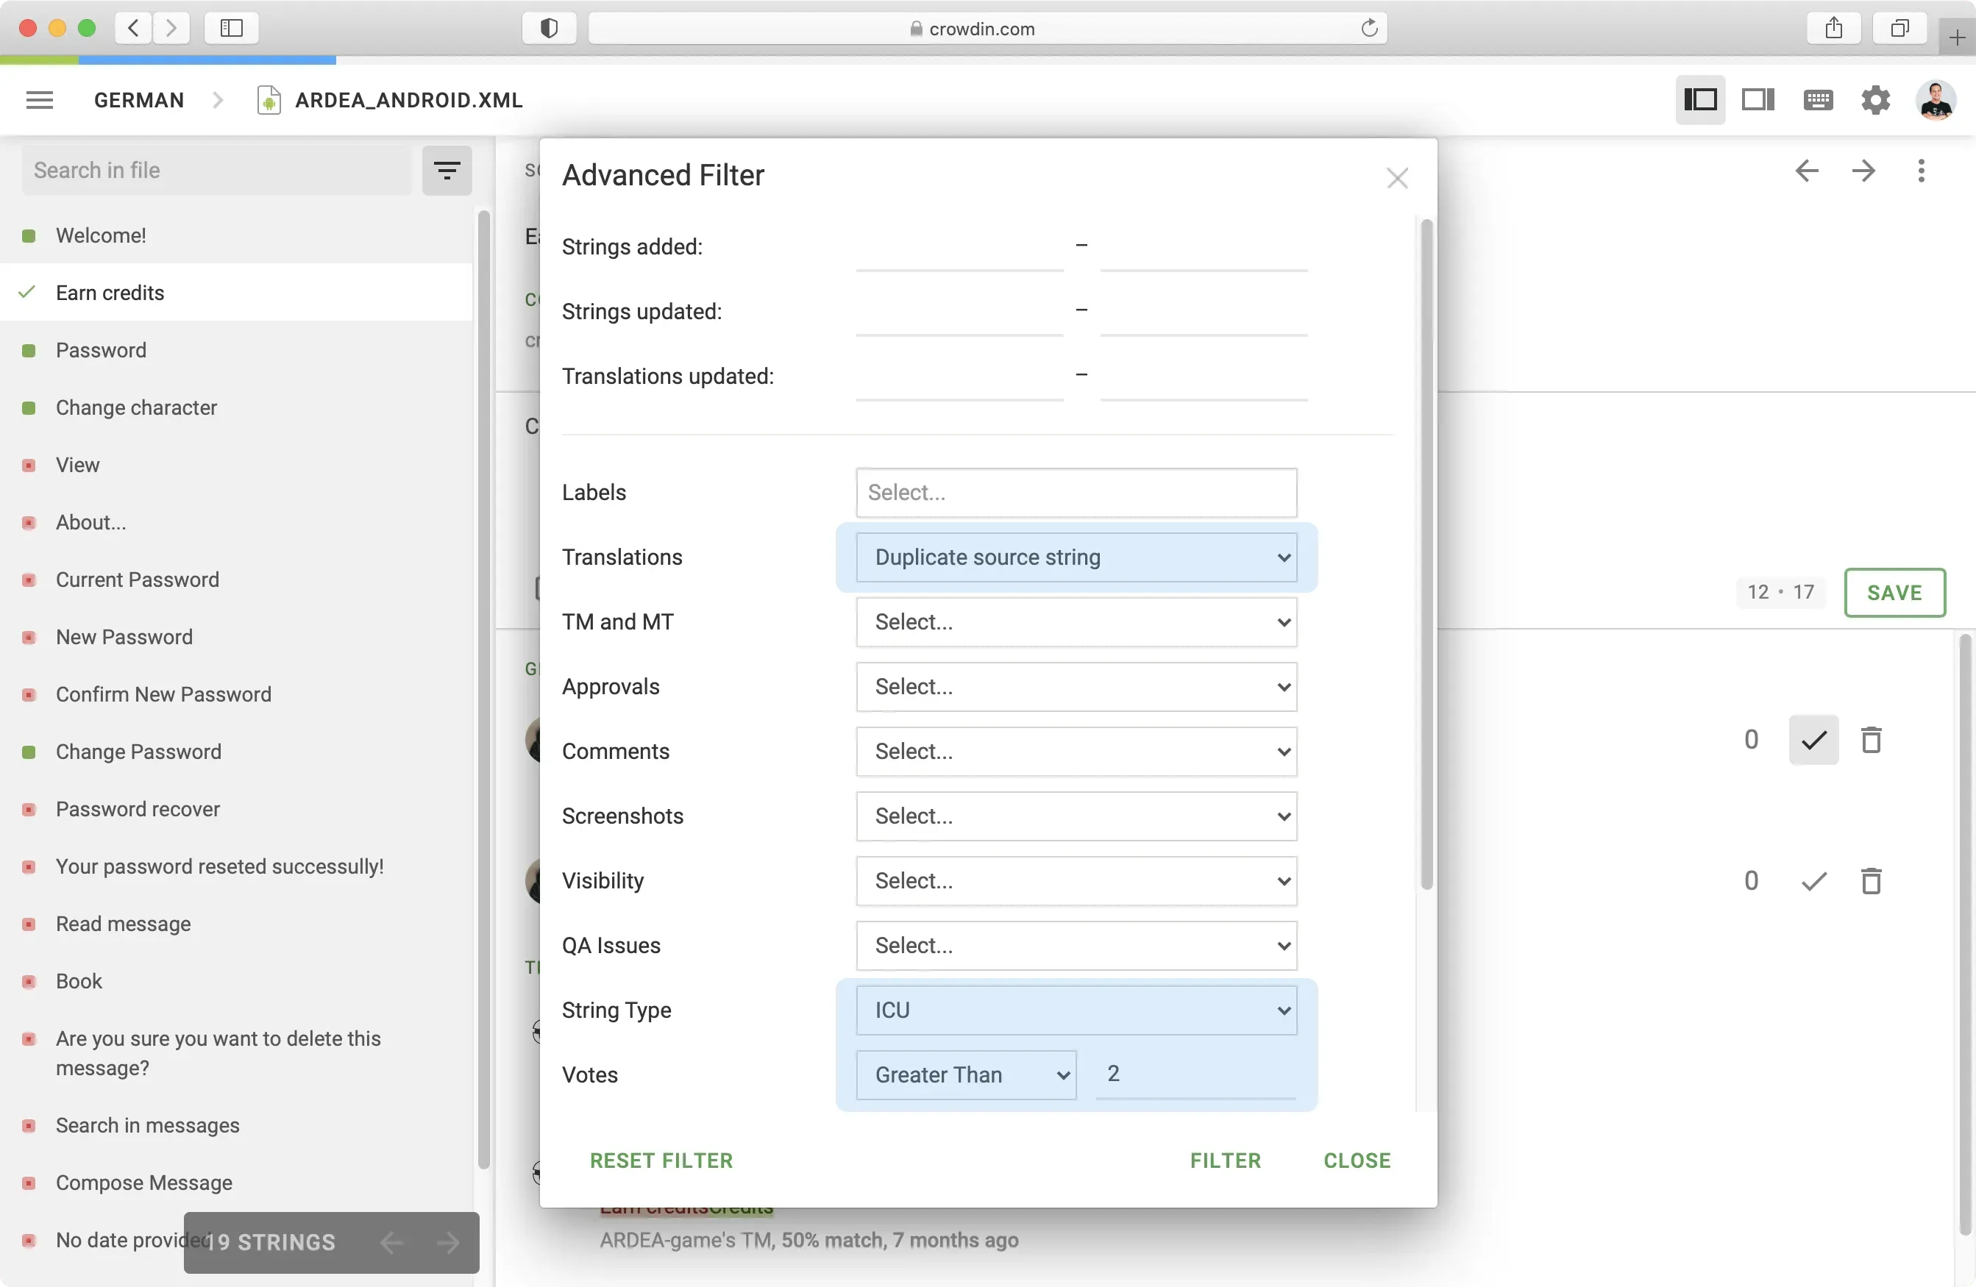Delete the first translation with the trash icon

click(x=1871, y=739)
